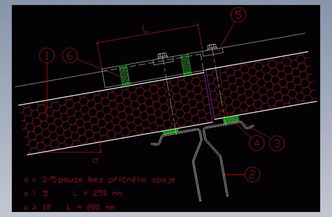
Task: Select the left bolt head on the cover flashing
Action: click(x=161, y=56)
